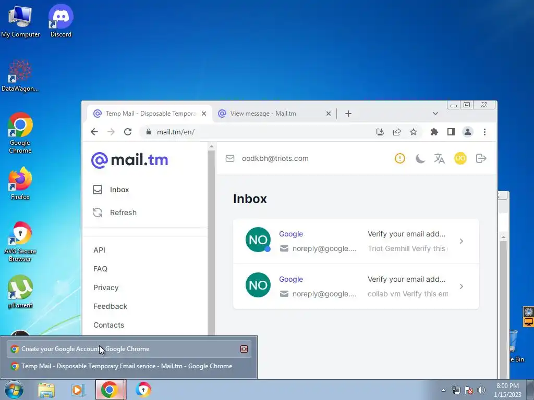Reload the mail.tm page

[128, 132]
